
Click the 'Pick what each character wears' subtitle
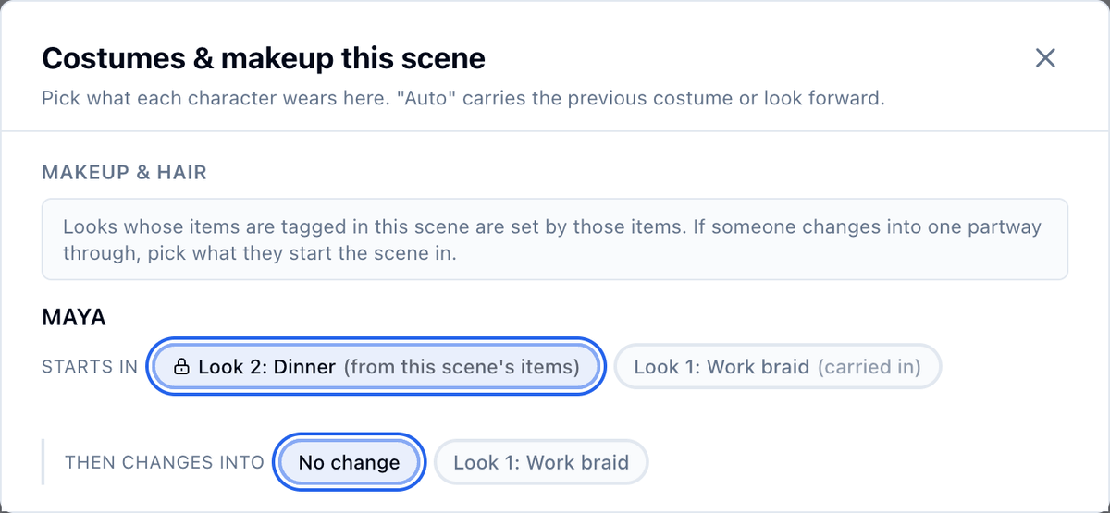pyautogui.click(x=463, y=98)
